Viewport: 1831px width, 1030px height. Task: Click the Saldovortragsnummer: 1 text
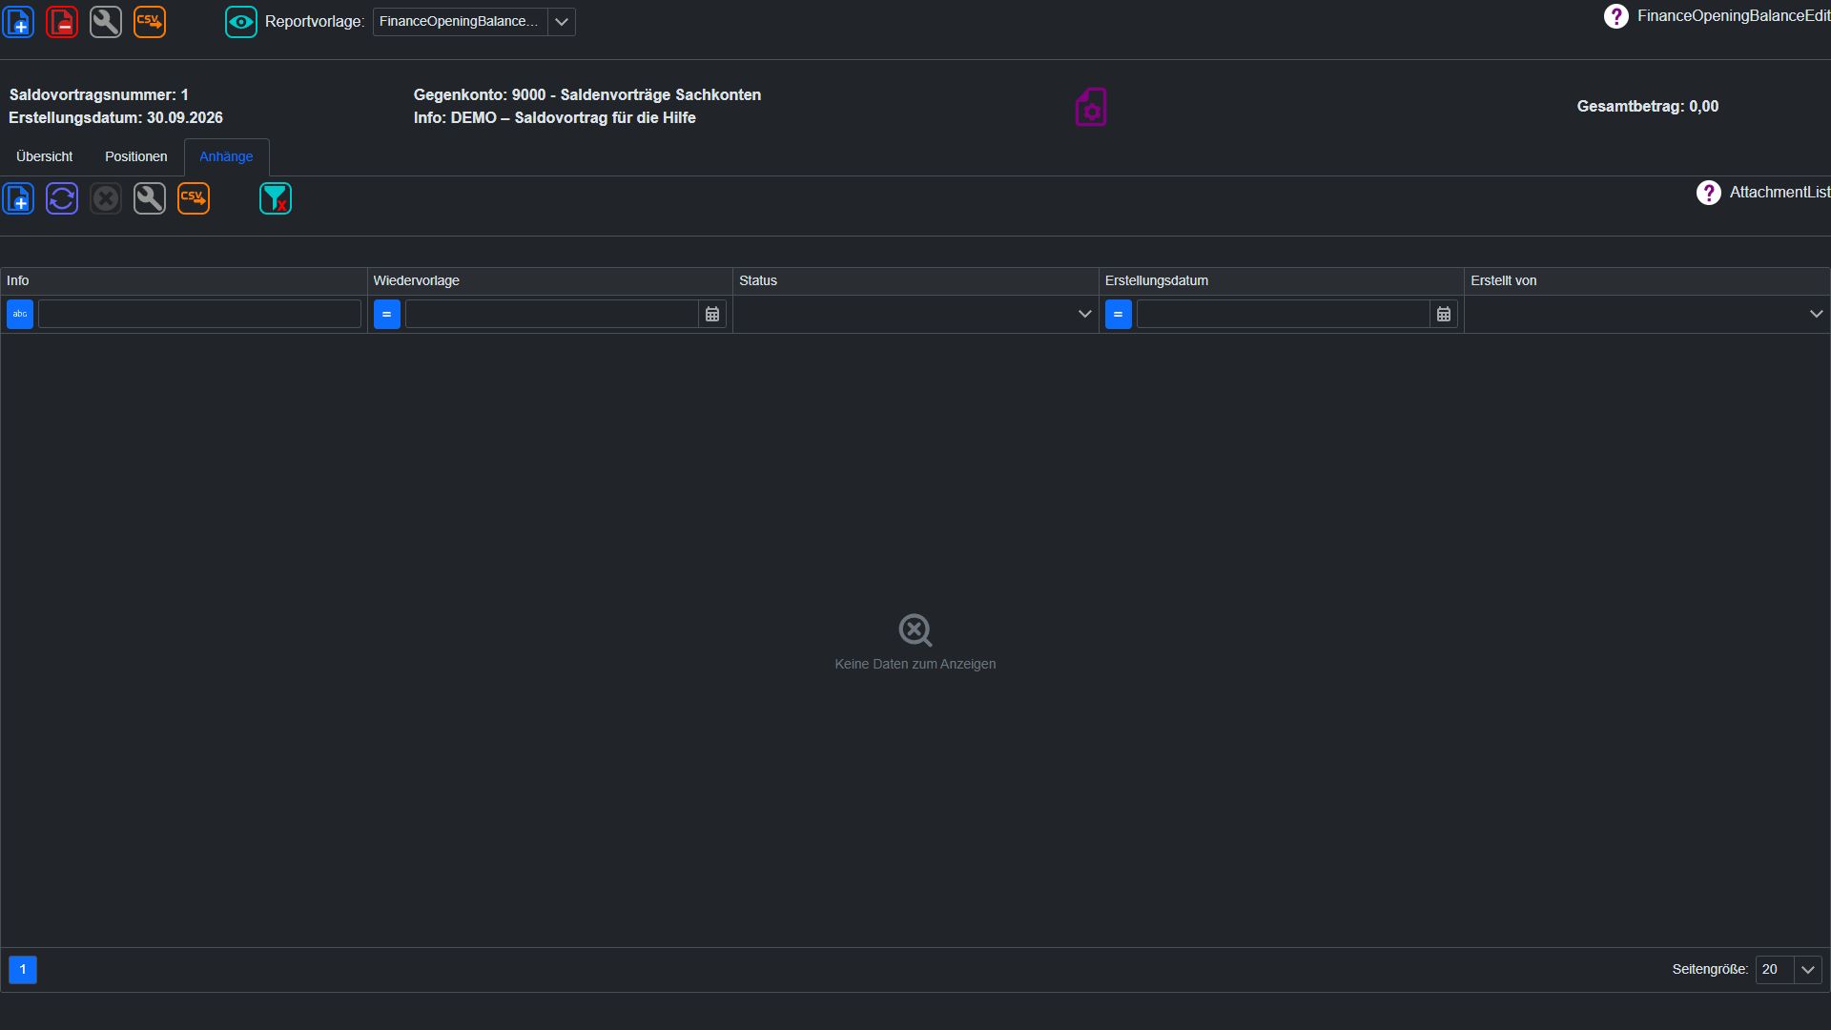[99, 95]
